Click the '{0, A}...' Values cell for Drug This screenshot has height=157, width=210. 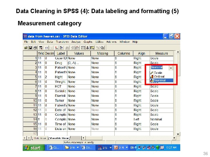pyautogui.click(x=79, y=63)
